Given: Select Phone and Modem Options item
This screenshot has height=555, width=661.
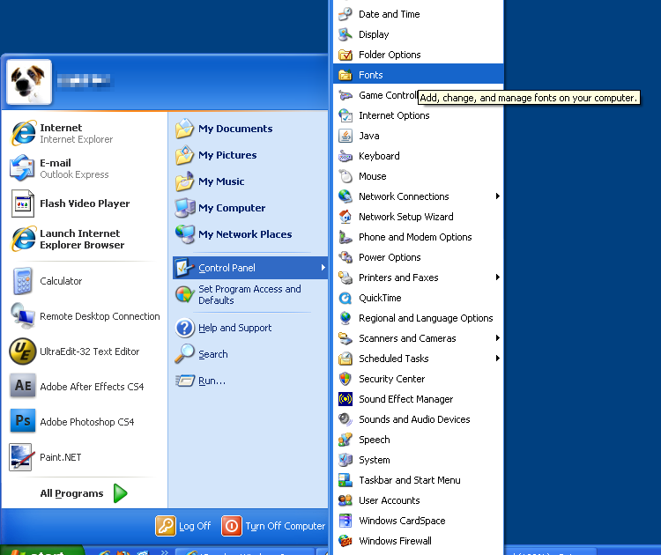Looking at the screenshot, I should (418, 237).
